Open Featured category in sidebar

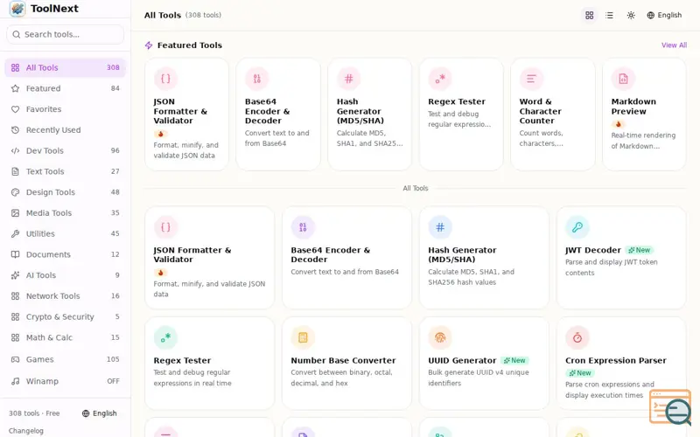point(65,88)
